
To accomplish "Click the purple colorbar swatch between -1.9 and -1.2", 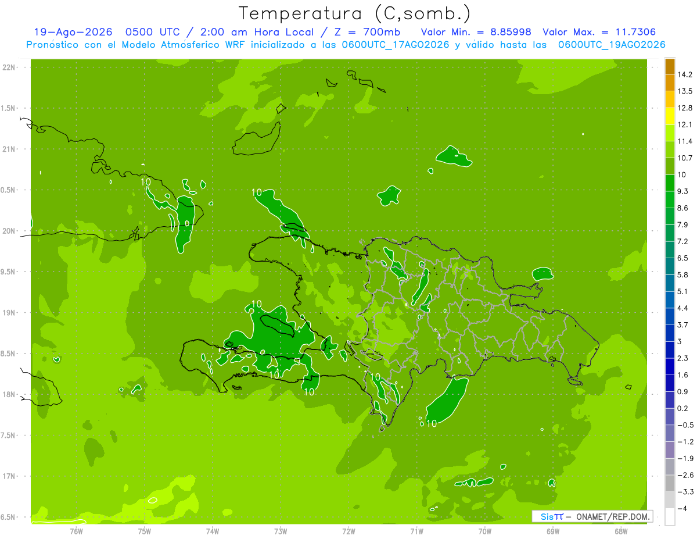I will [670, 450].
